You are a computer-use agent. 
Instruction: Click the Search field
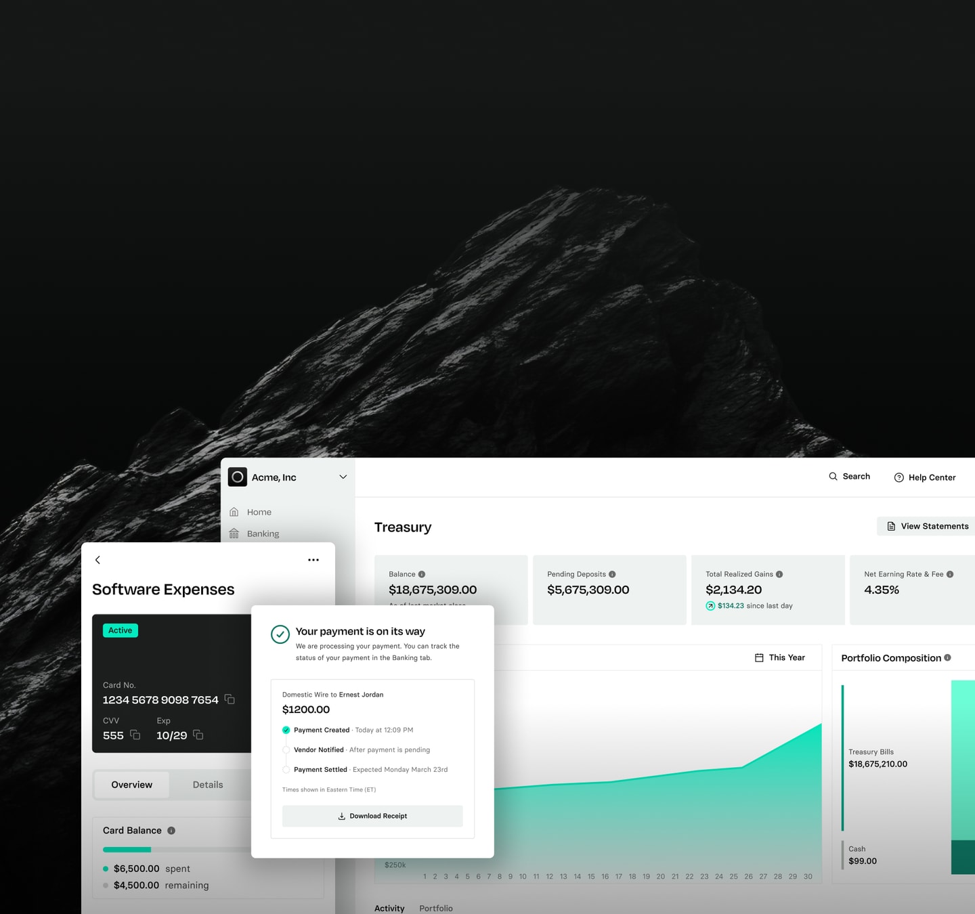pyautogui.click(x=850, y=477)
